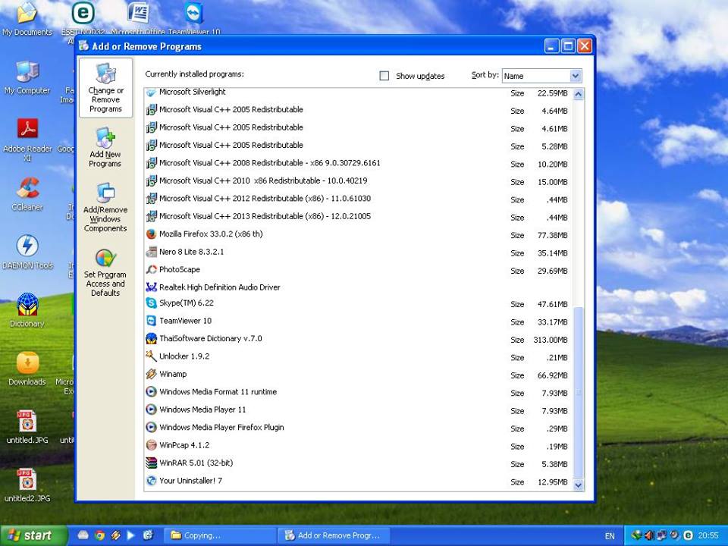
Task: Click the Winamp program icon
Action: (x=151, y=375)
